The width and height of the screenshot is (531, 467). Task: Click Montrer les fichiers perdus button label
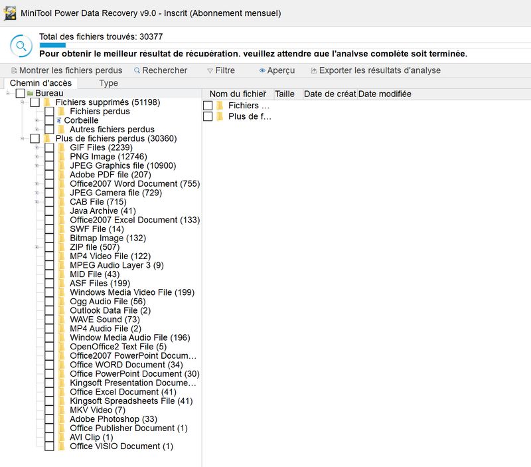coord(71,70)
